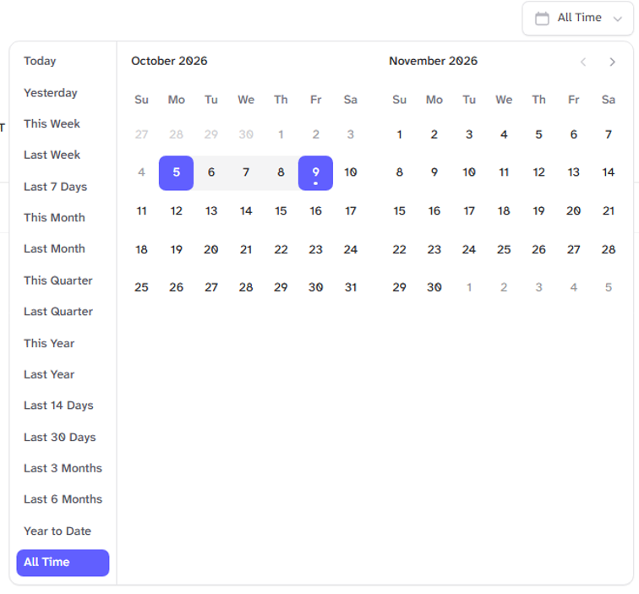Expand the All Time dropdown chevron

(x=617, y=19)
